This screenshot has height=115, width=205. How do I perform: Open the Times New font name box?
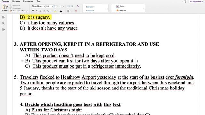[38, 6]
